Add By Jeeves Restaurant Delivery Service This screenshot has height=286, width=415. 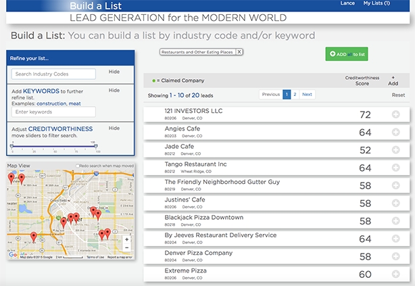(x=395, y=239)
